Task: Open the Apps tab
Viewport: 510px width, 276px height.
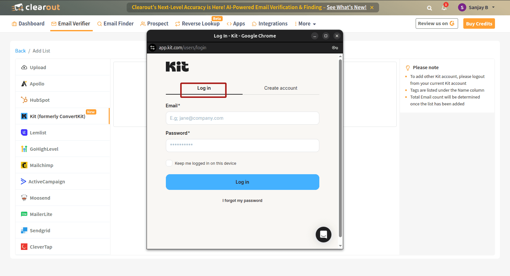Action: [x=236, y=23]
